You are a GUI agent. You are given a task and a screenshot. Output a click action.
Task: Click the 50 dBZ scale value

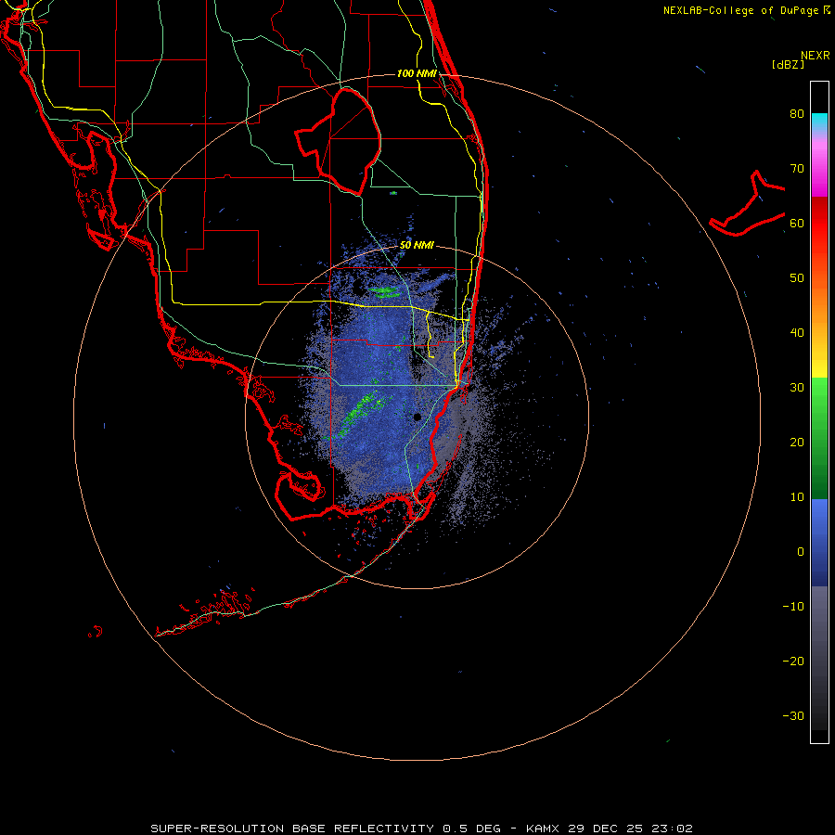point(797,278)
